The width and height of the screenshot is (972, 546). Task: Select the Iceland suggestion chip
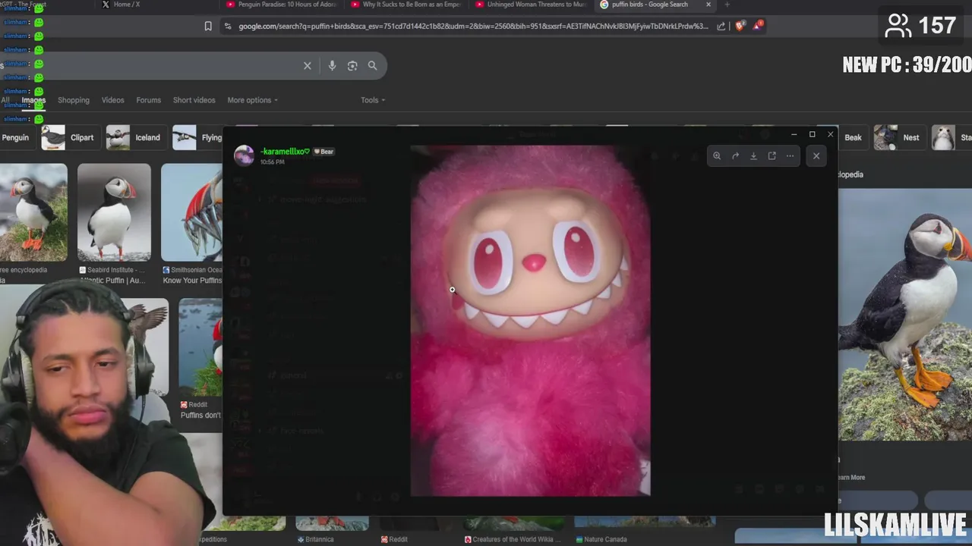coord(135,137)
